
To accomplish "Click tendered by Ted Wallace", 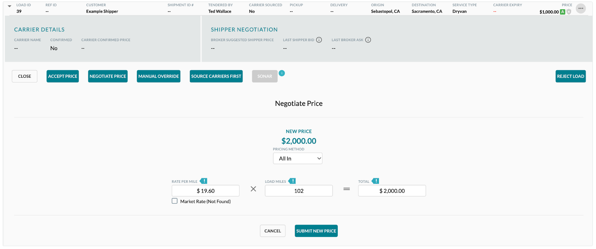I will pyautogui.click(x=220, y=12).
